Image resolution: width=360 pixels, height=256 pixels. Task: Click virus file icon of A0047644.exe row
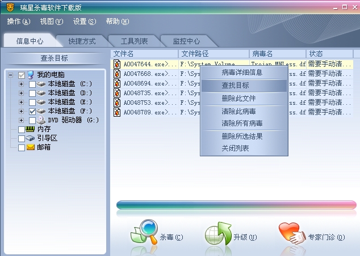pyautogui.click(x=117, y=64)
